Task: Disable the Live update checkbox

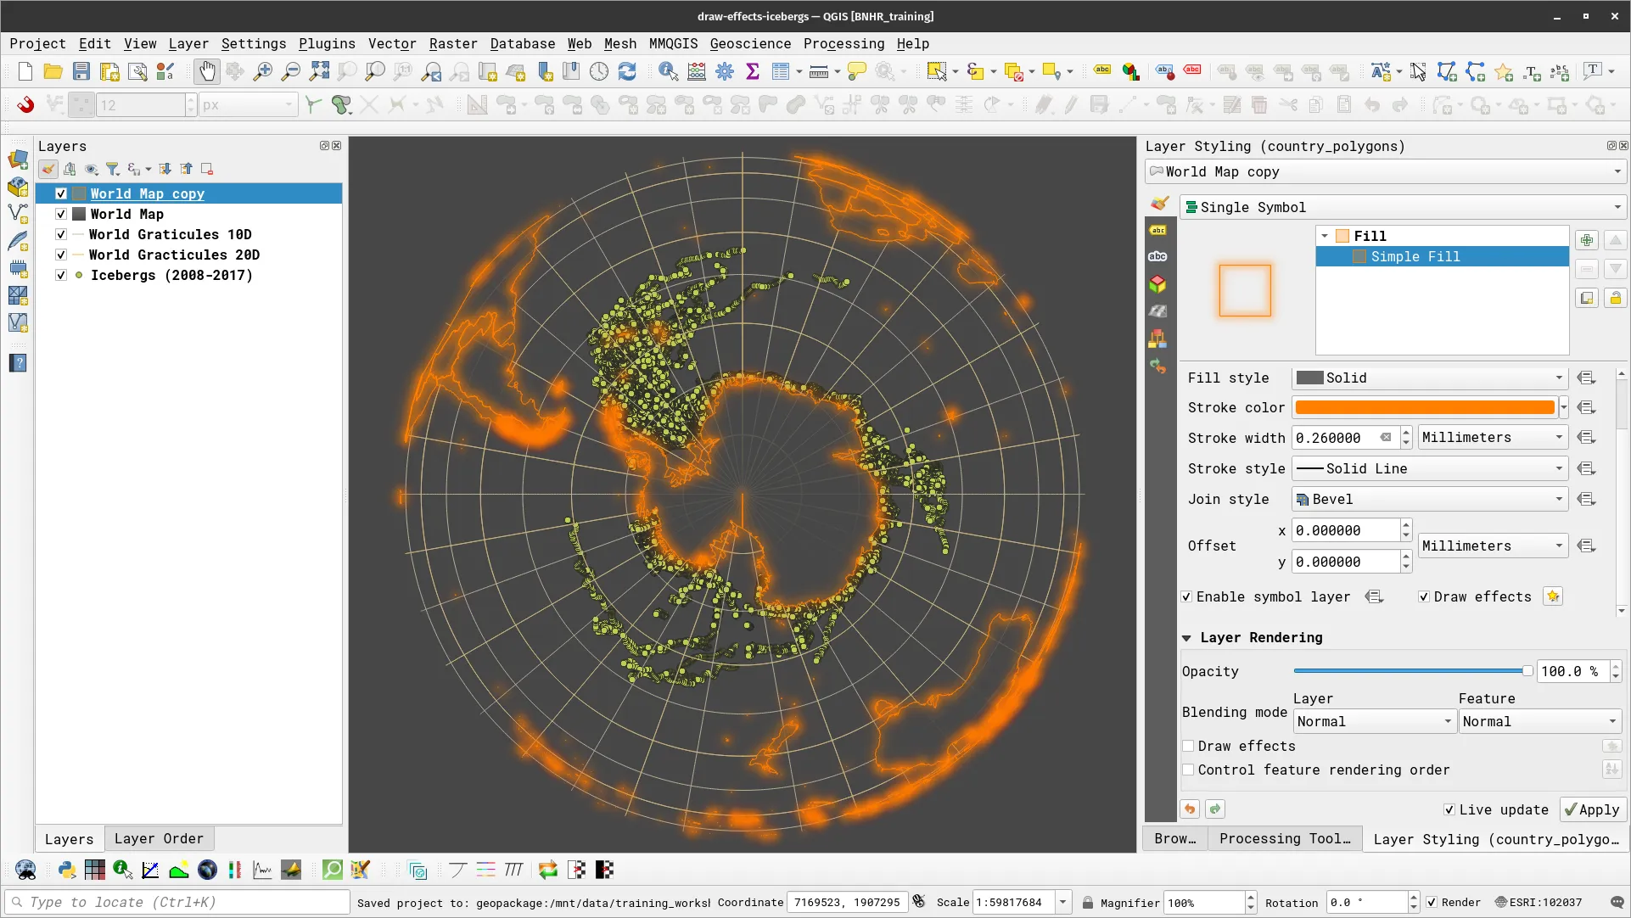Action: tap(1450, 809)
